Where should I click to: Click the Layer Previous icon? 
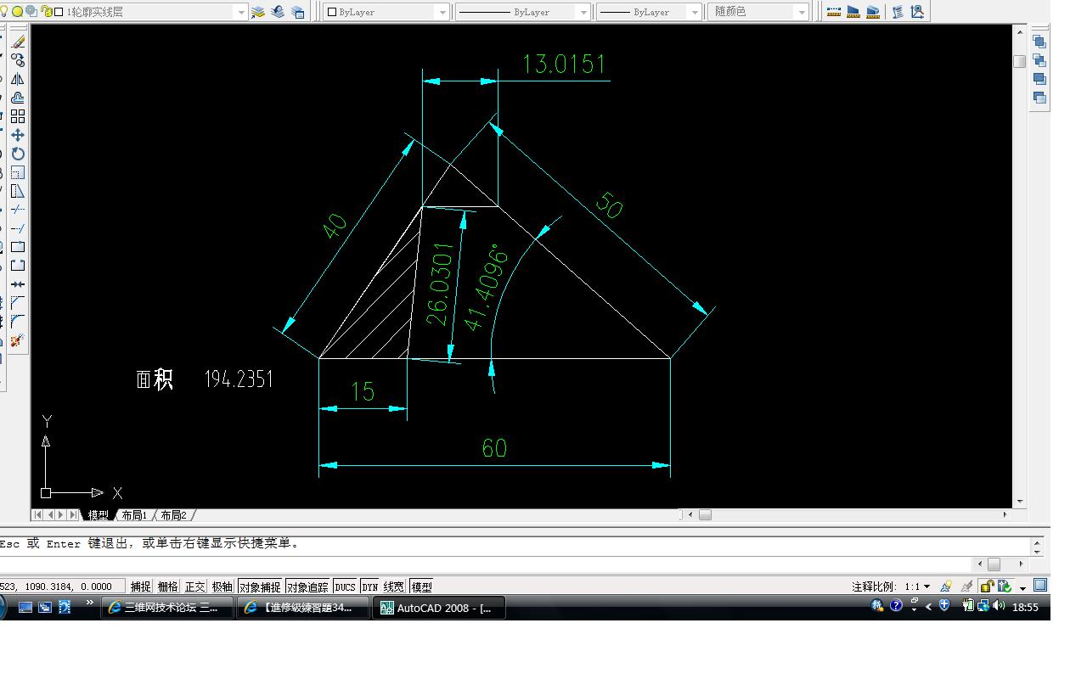click(278, 12)
